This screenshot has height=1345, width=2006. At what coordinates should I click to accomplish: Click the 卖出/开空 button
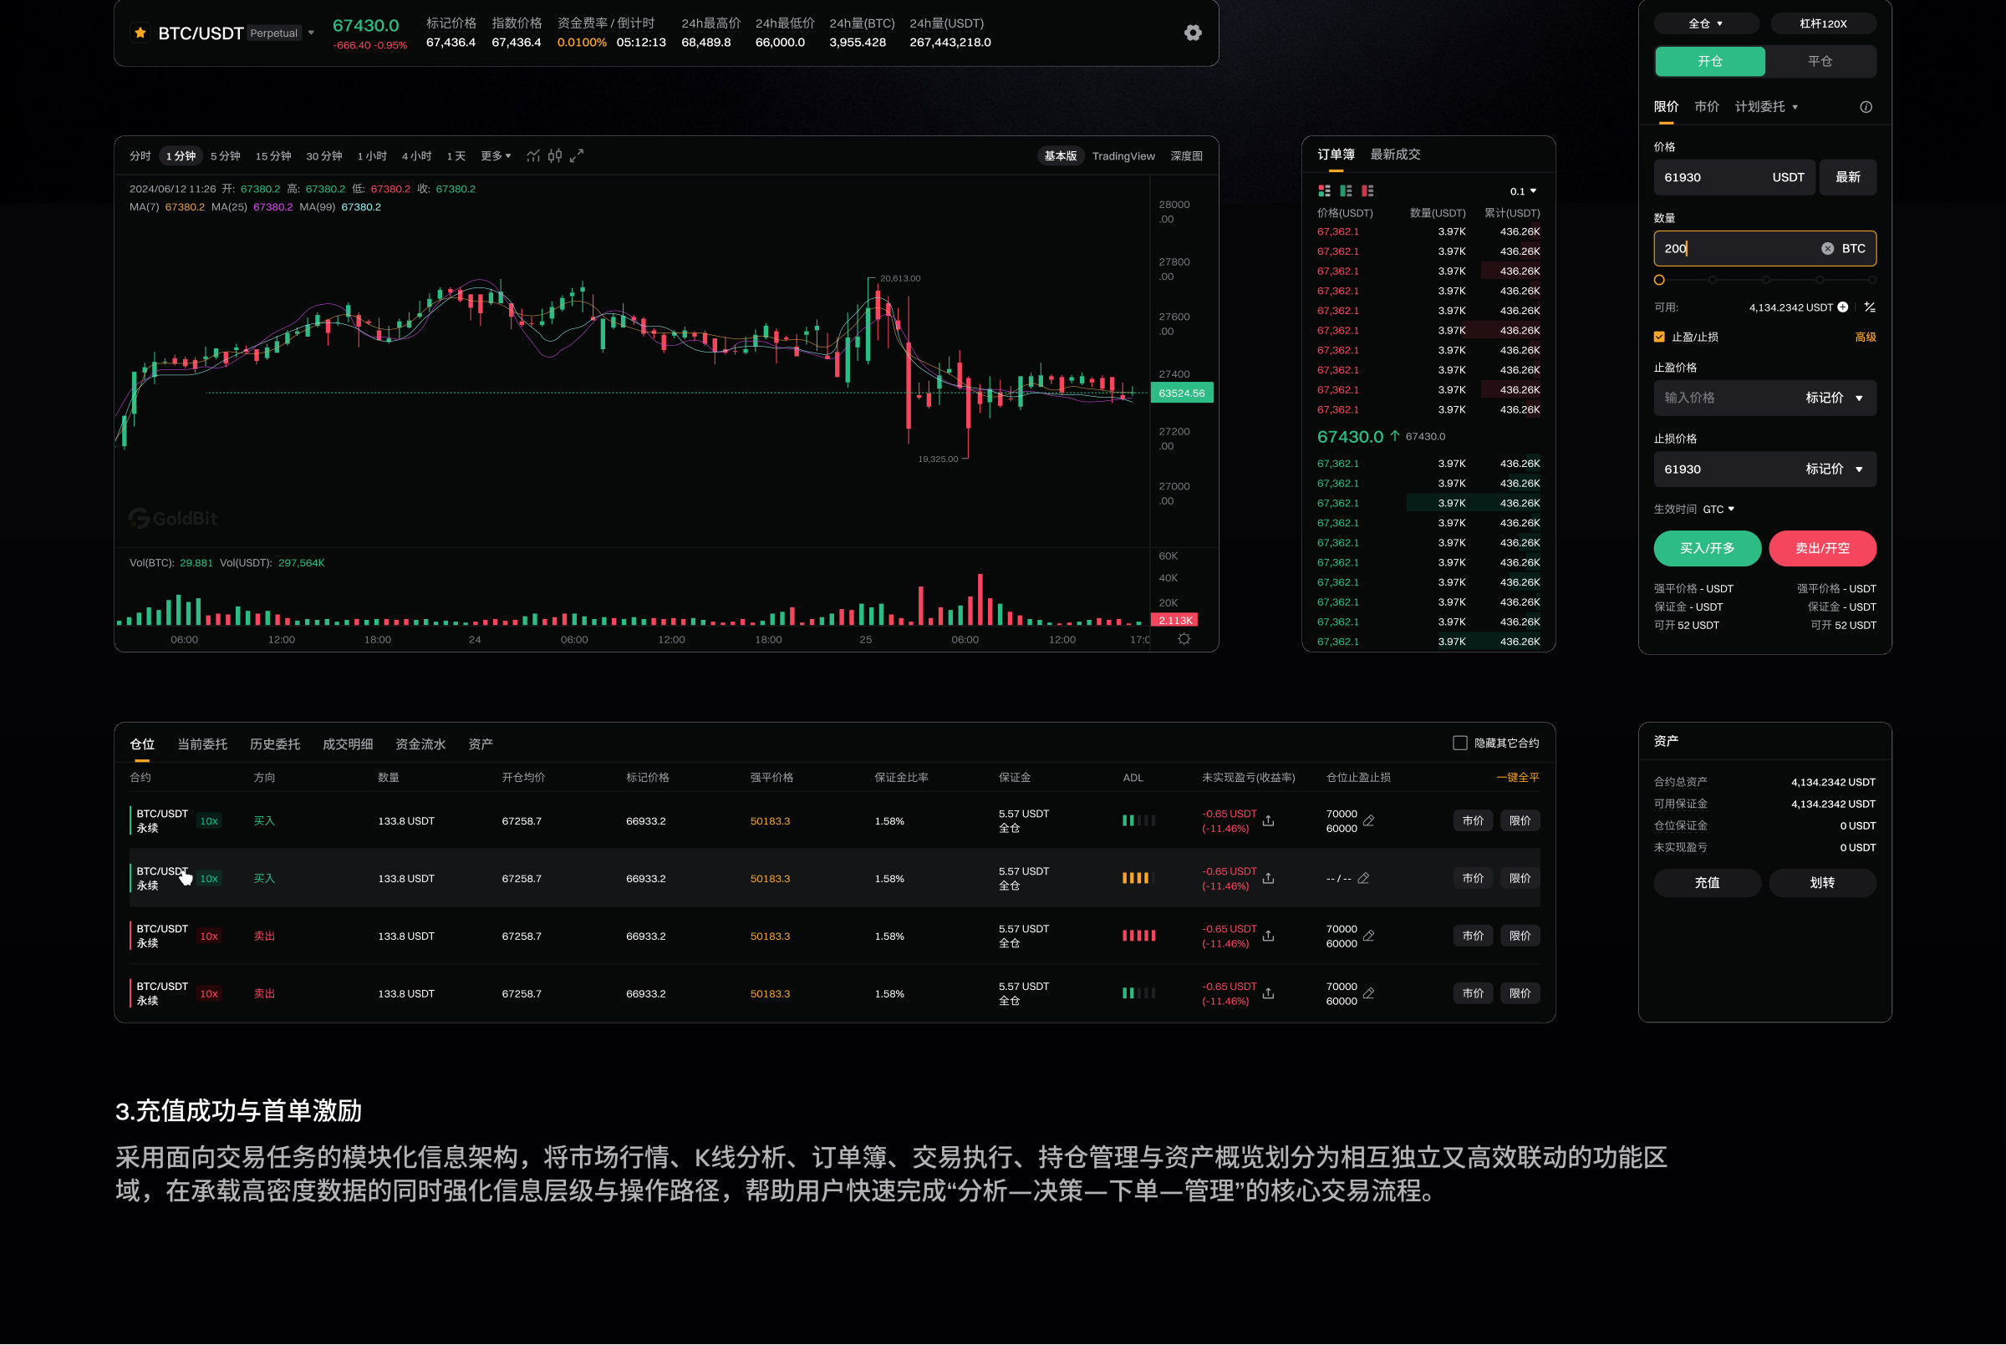click(x=1822, y=548)
